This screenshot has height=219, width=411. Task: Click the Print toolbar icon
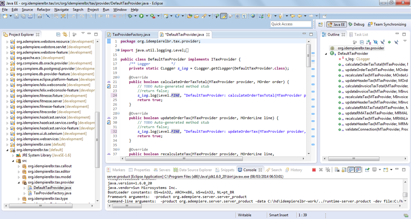[x=30, y=16]
